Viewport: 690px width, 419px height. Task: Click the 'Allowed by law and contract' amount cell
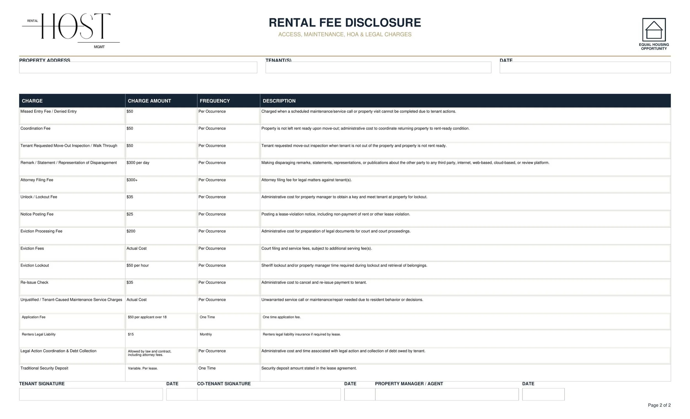click(161, 356)
